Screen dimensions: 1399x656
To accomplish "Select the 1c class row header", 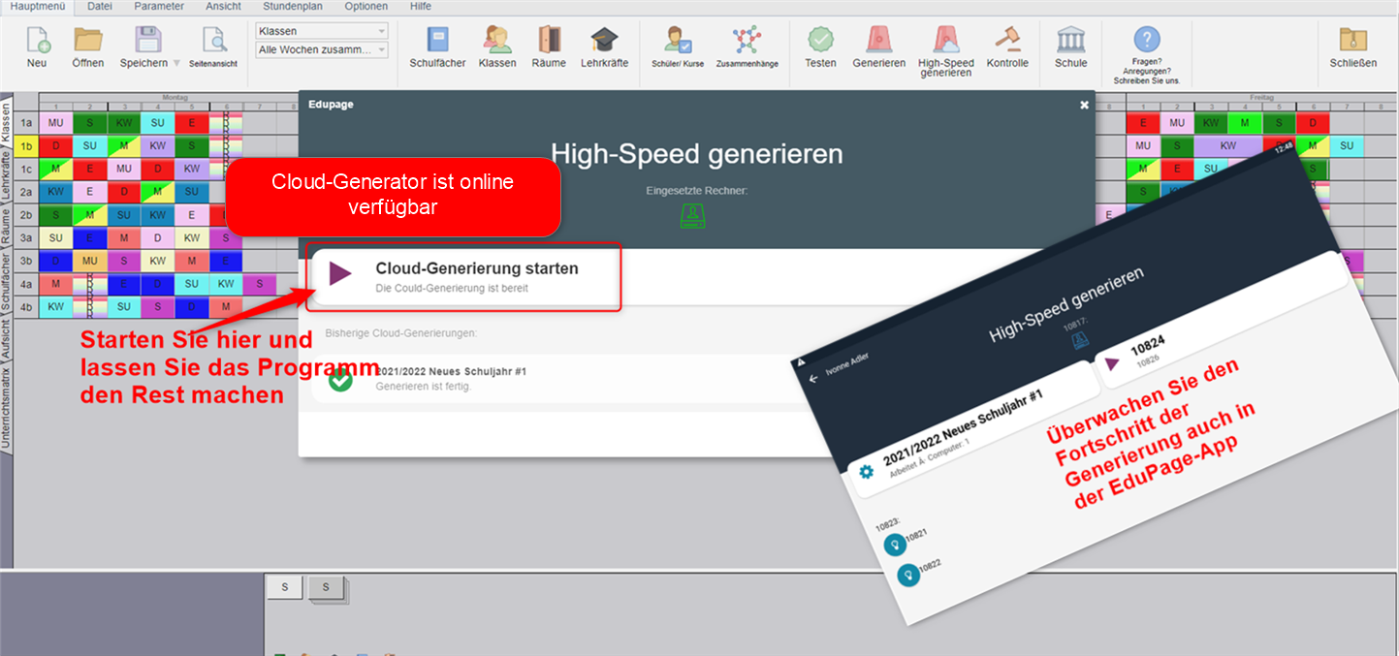I will (x=26, y=169).
